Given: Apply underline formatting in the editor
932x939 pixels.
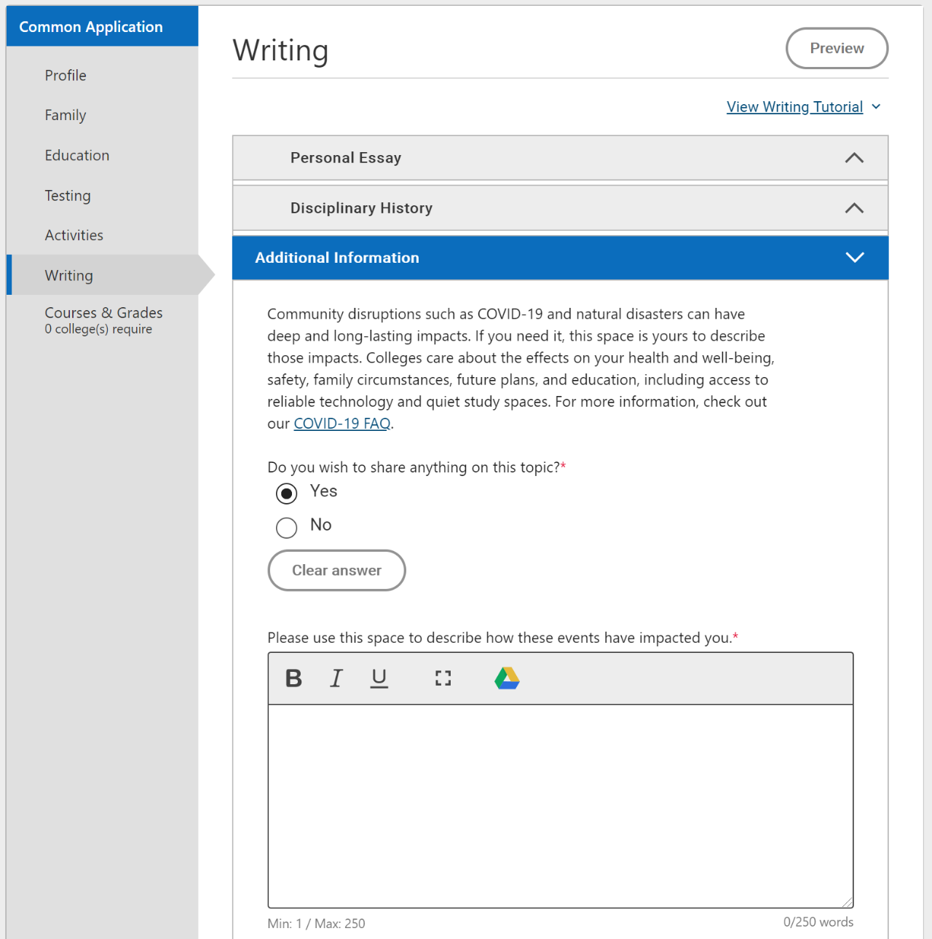Looking at the screenshot, I should pyautogui.click(x=379, y=678).
